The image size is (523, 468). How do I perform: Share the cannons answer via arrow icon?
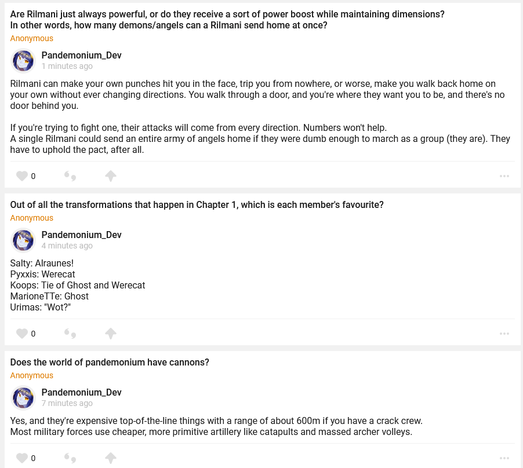click(111, 458)
